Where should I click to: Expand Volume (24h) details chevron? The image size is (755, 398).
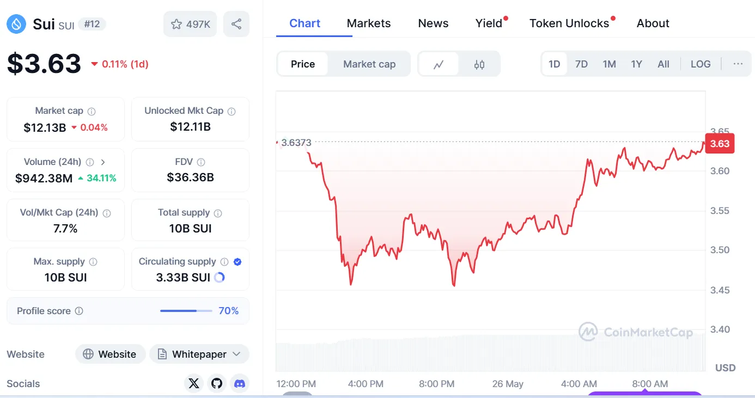pyautogui.click(x=103, y=162)
